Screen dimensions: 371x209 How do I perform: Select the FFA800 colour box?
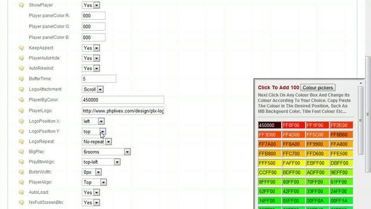pyautogui.click(x=341, y=145)
